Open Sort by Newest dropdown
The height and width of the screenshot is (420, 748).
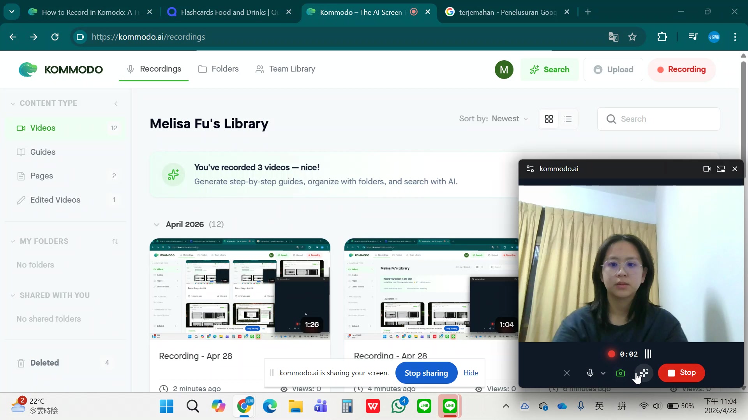494,119
